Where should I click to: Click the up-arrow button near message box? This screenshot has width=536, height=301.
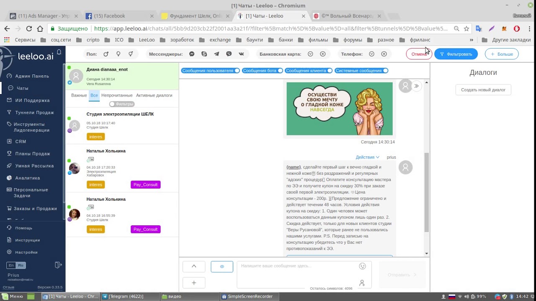coord(194,266)
